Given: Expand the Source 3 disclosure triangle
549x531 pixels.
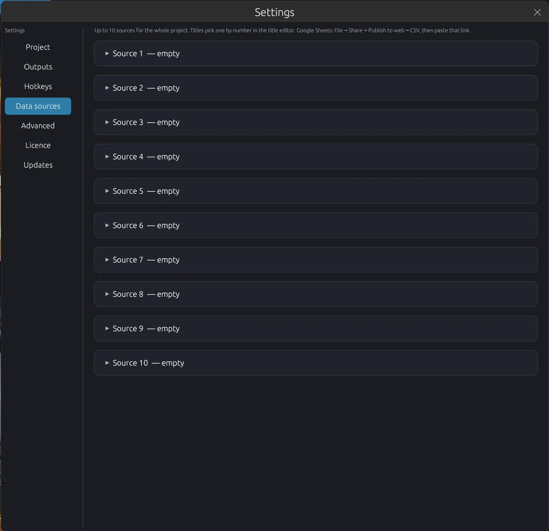Looking at the screenshot, I should [107, 122].
